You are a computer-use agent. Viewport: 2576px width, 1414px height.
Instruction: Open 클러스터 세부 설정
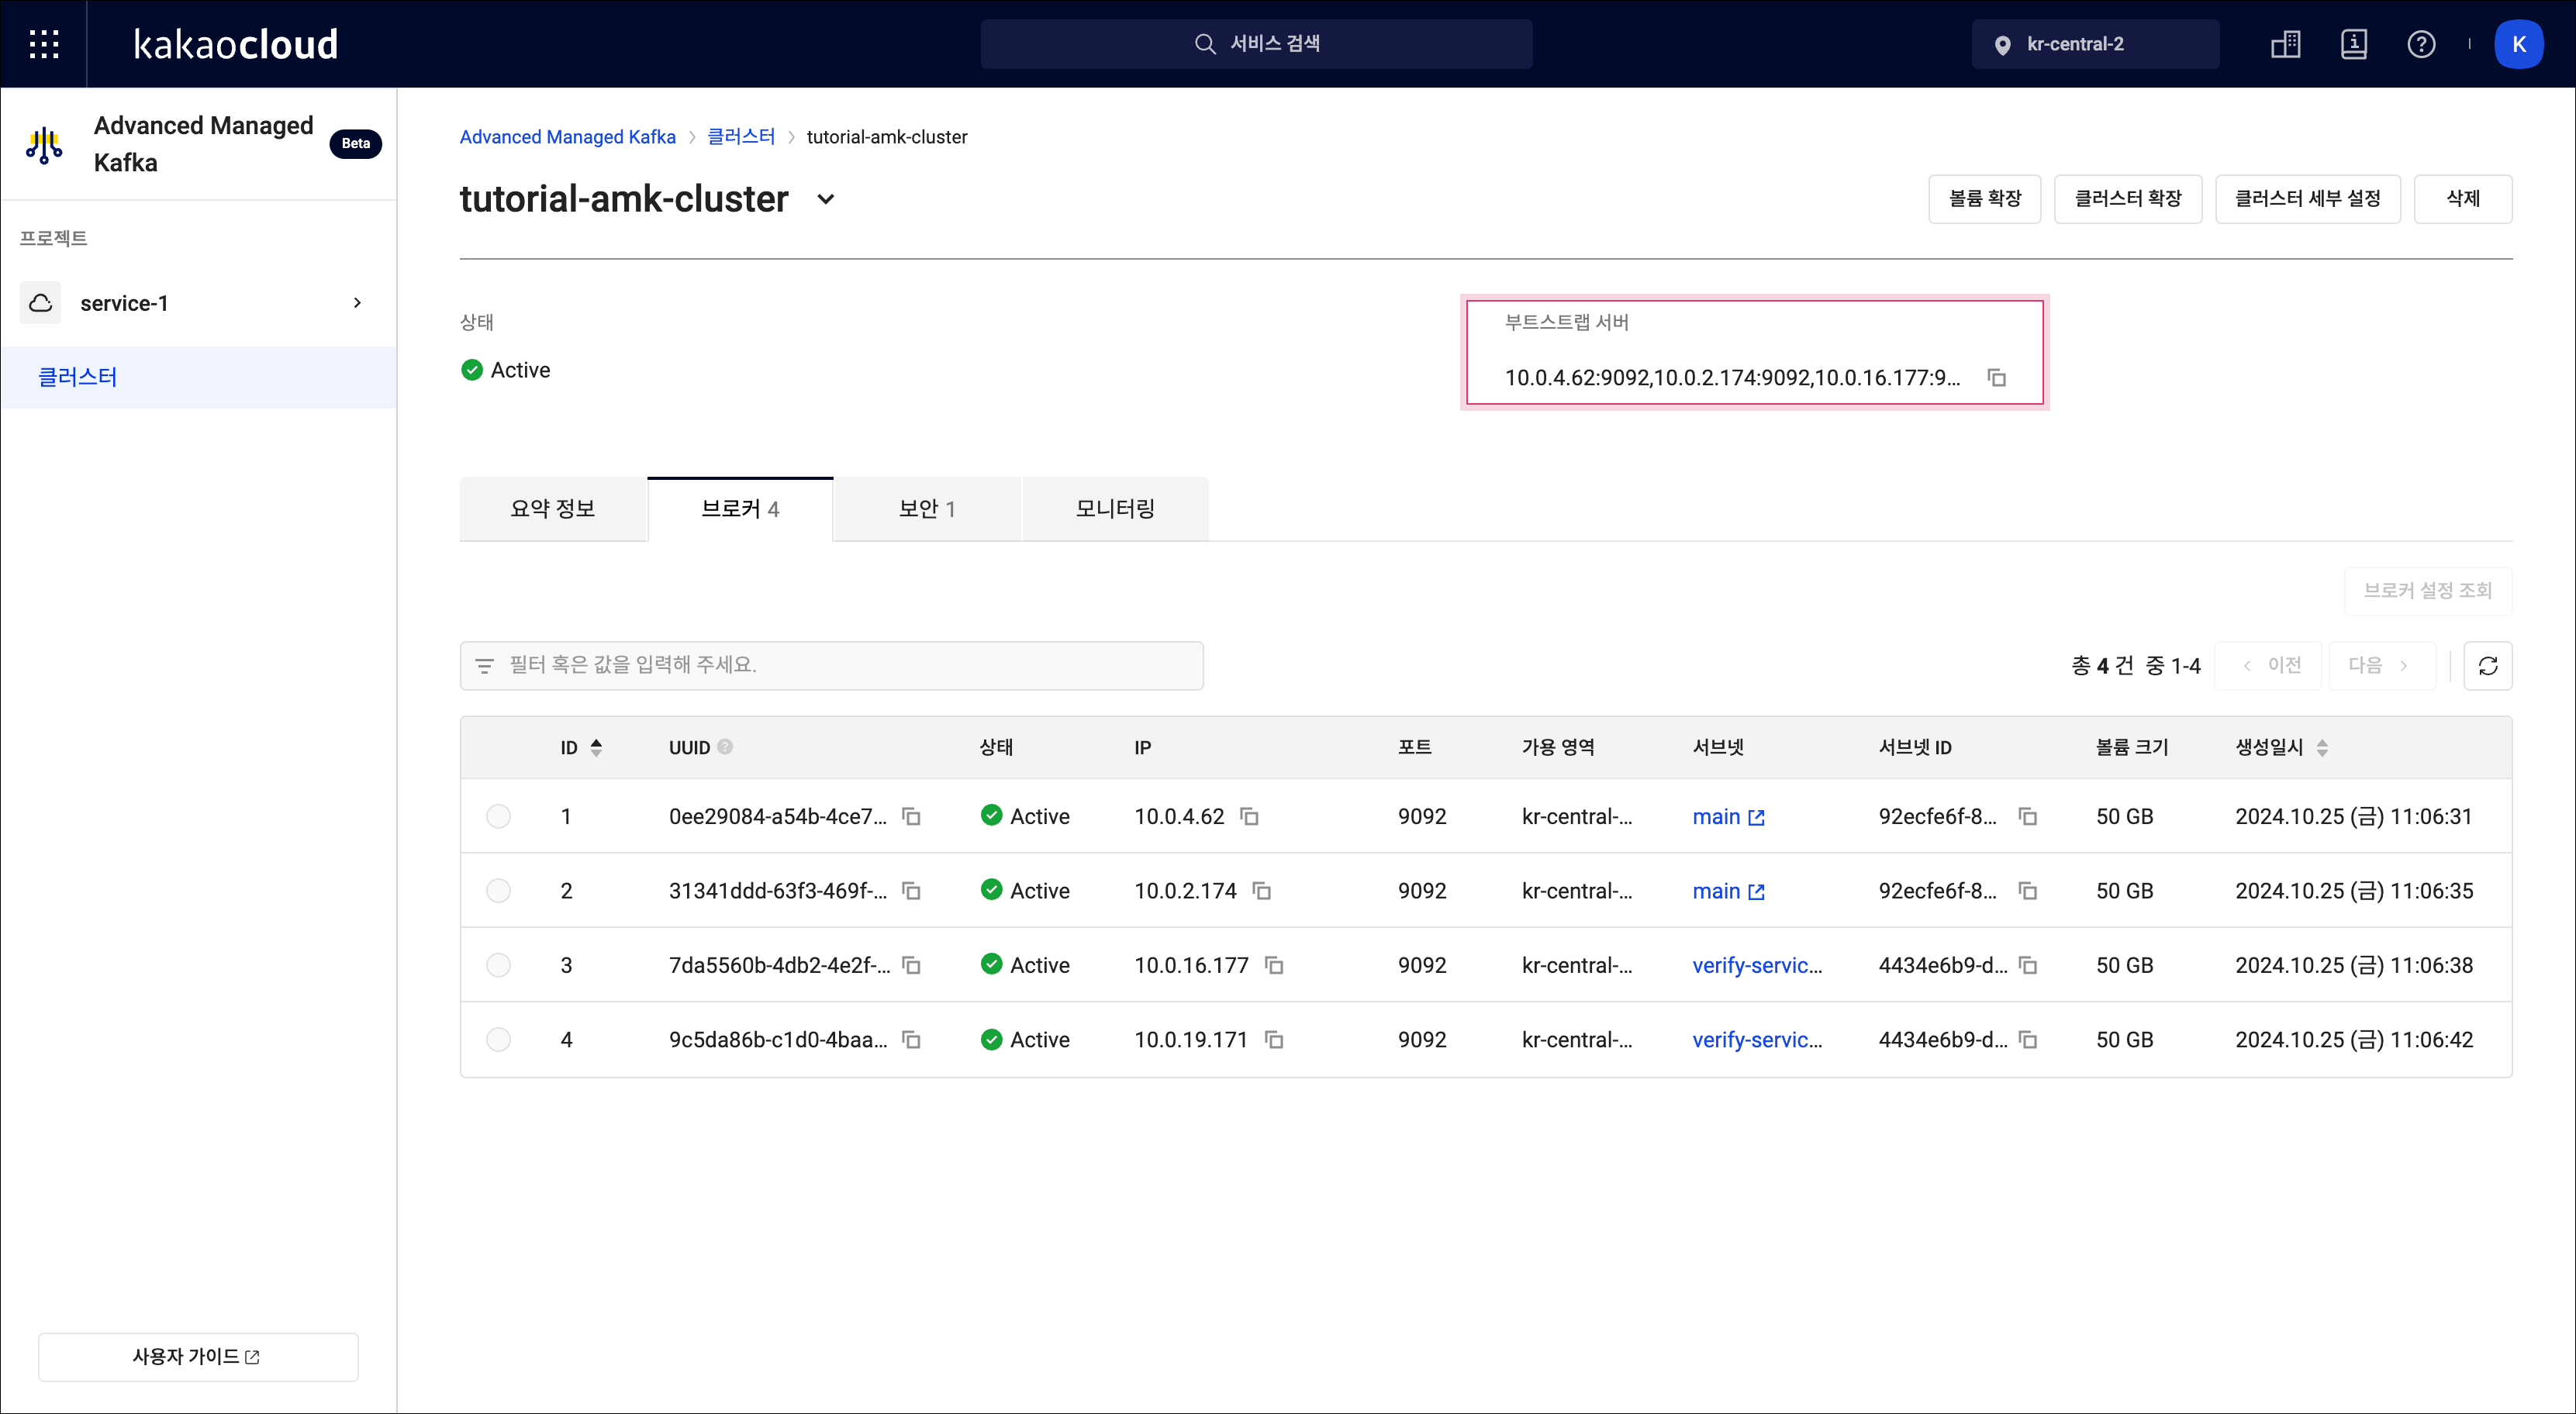click(x=2308, y=199)
